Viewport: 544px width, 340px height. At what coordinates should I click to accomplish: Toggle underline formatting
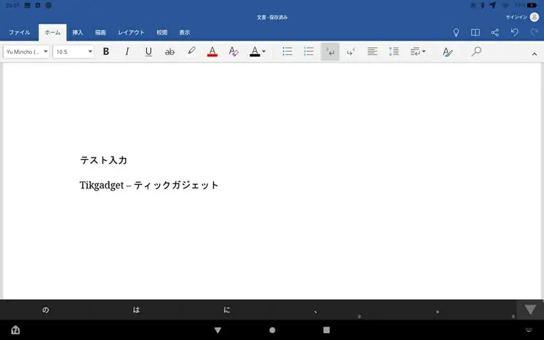pyautogui.click(x=148, y=52)
